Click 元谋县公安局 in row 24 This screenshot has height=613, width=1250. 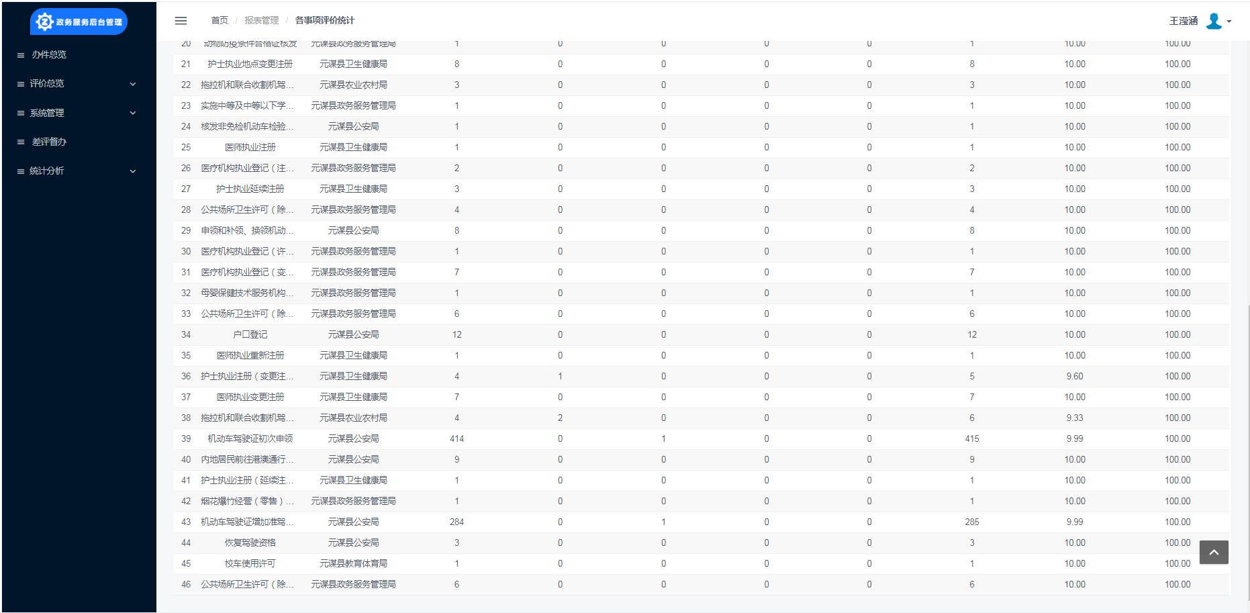pos(354,127)
